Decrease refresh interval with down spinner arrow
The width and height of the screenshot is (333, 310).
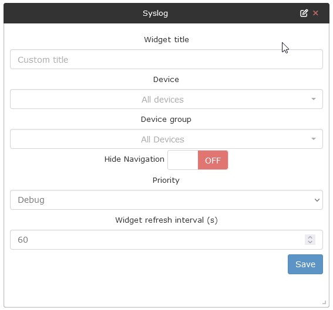(x=310, y=242)
